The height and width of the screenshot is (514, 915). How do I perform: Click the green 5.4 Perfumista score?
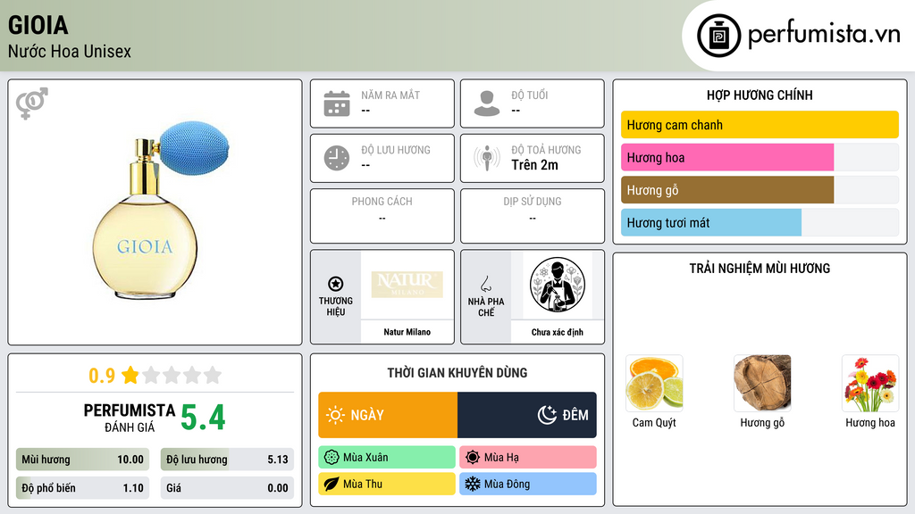pos(203,418)
